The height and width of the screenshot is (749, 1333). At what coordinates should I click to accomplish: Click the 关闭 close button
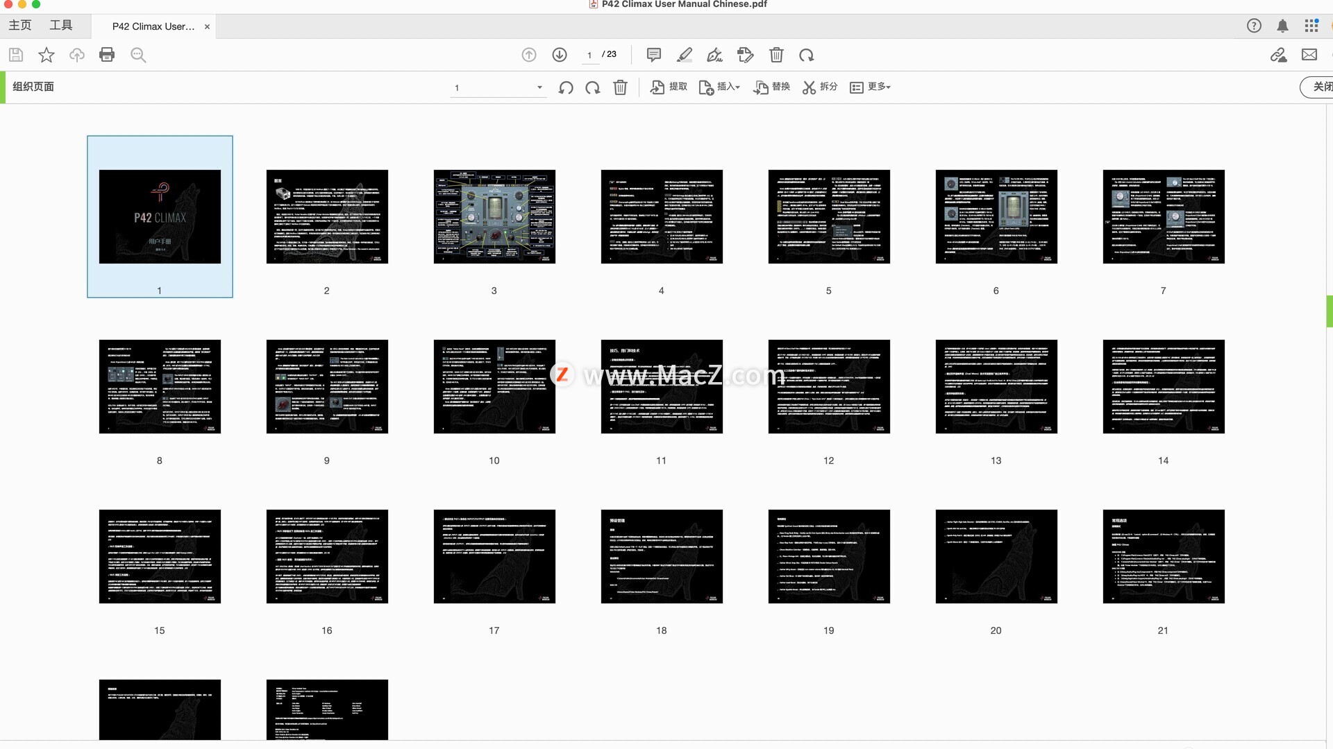tap(1317, 87)
